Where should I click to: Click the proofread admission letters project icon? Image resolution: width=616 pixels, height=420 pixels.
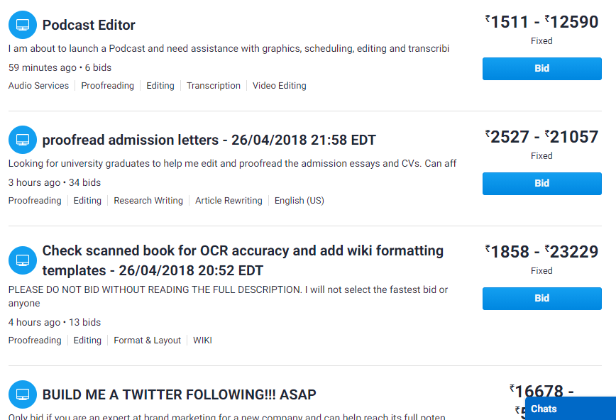coord(23,140)
